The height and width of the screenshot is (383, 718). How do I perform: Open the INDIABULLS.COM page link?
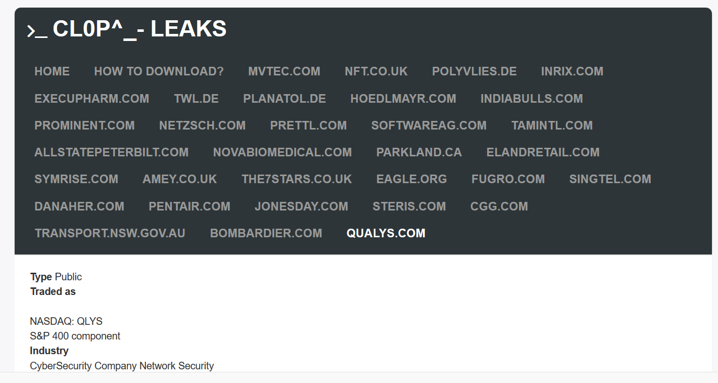pos(532,99)
